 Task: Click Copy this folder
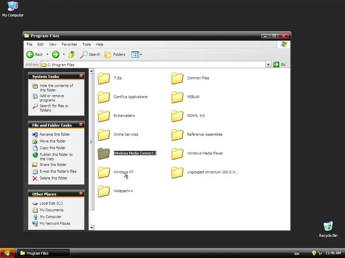coord(49,148)
